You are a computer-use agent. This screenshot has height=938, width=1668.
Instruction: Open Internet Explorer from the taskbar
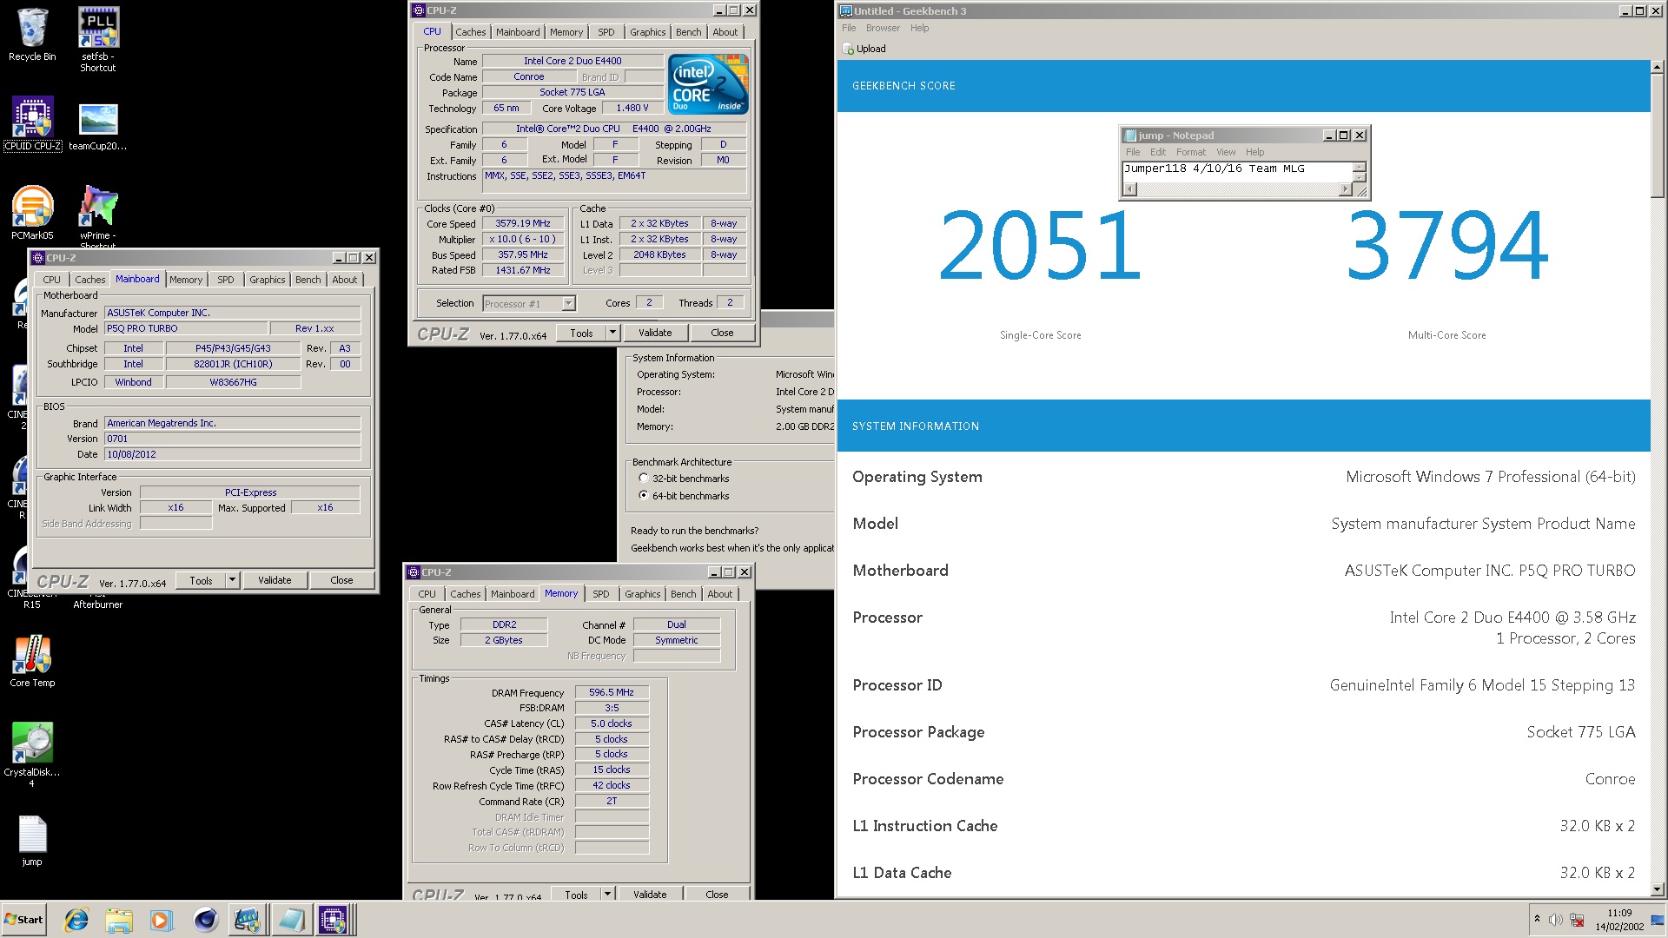click(76, 920)
